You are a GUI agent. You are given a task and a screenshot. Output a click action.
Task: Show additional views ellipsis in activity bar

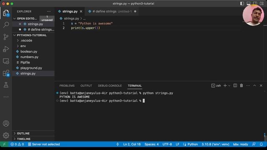point(6,97)
